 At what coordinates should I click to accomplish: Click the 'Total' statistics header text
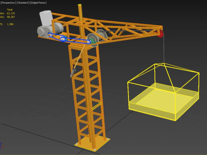[10, 9]
